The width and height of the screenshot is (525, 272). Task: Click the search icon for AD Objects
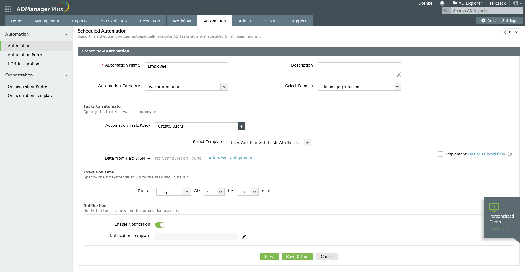446,10
